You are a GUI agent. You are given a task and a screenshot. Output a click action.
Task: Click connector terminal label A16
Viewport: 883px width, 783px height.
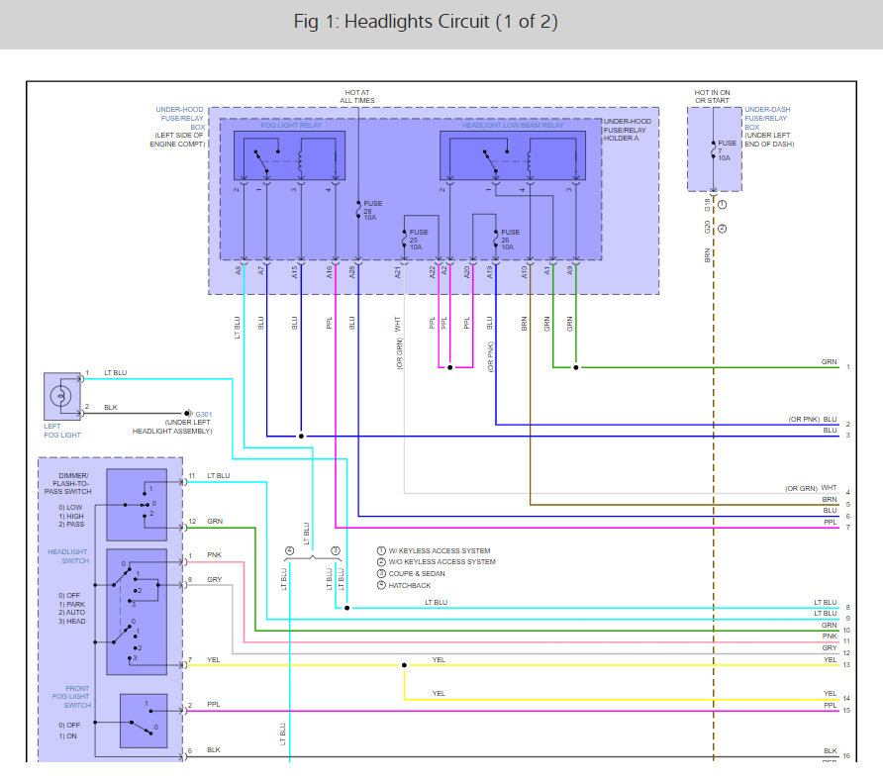pos(330,272)
